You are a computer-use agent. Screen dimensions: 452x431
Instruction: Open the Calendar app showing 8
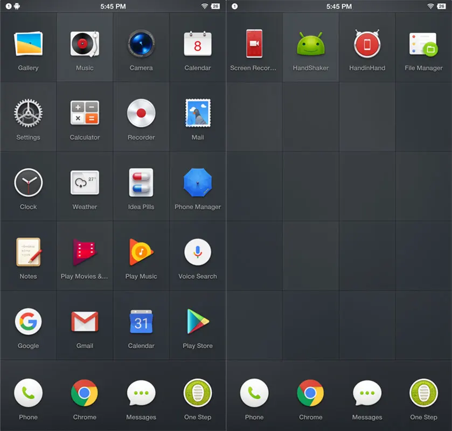click(x=198, y=44)
